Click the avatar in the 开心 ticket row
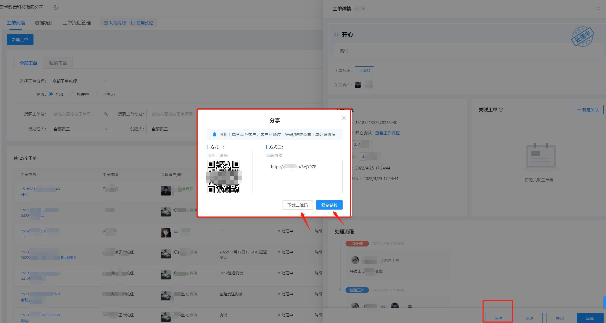Image resolution: width=606 pixels, height=323 pixels. (166, 190)
